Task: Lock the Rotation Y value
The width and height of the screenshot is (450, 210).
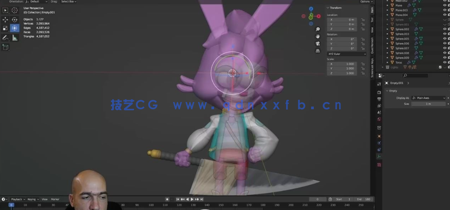Action: click(363, 44)
